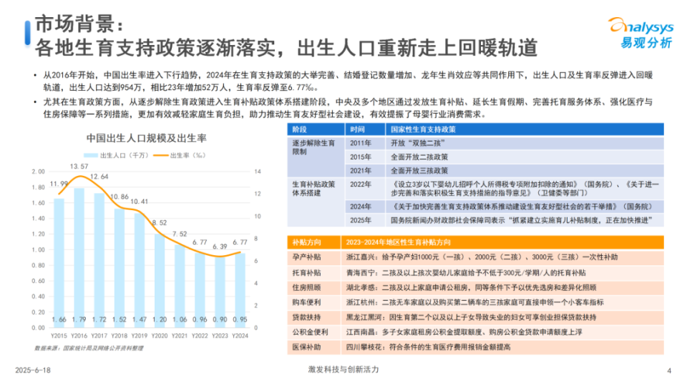Click the page number 4

[x=669, y=371]
